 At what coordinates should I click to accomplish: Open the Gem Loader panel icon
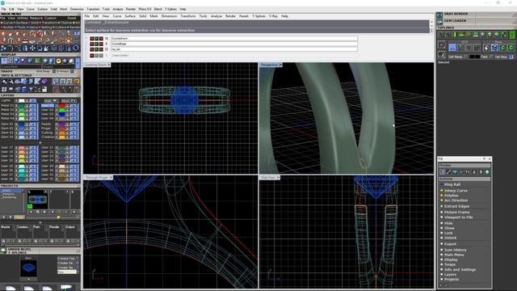click(x=439, y=22)
